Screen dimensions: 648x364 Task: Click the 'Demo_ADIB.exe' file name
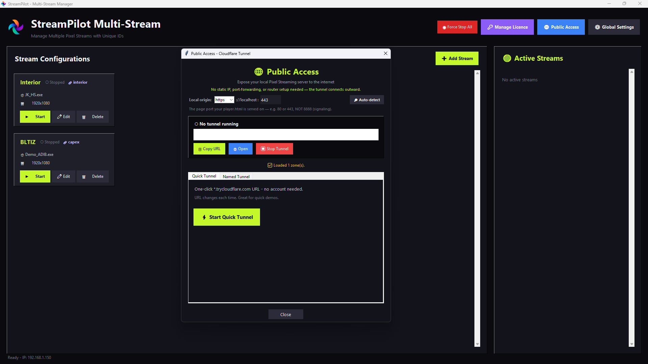click(x=40, y=155)
